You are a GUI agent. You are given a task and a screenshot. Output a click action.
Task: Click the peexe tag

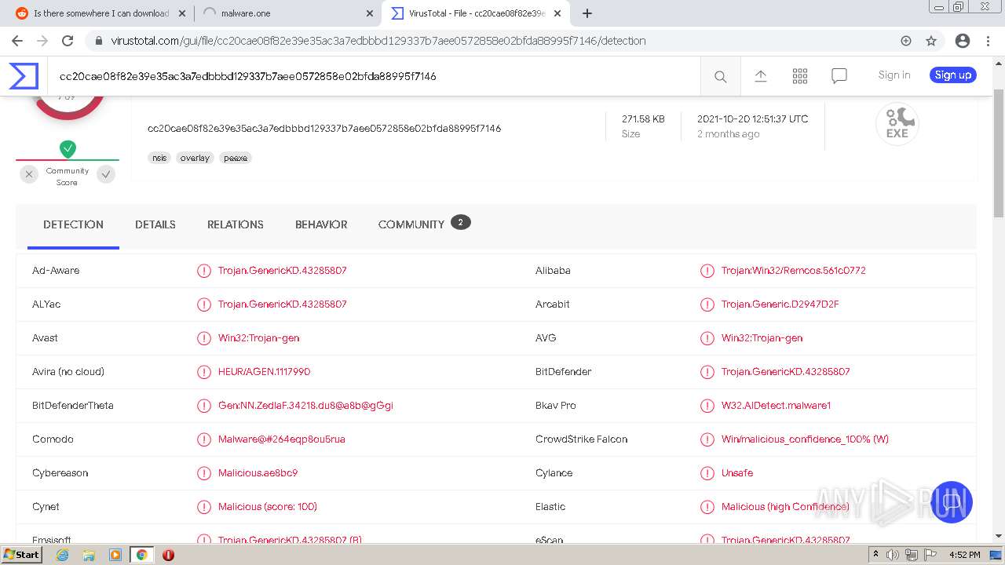236,158
